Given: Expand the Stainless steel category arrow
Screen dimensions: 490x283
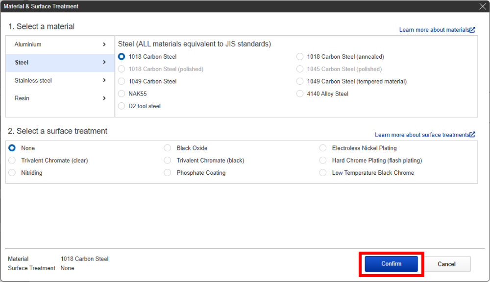Looking at the screenshot, I should 104,80.
